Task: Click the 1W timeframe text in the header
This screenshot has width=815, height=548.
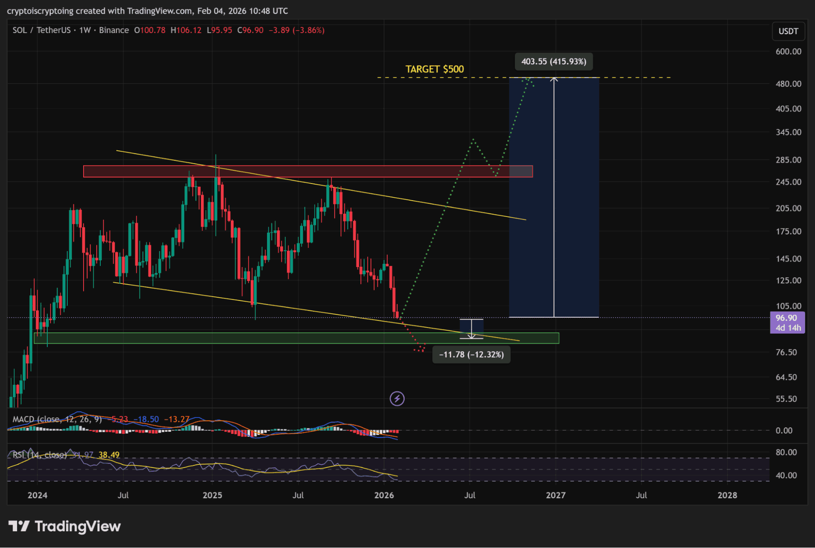Action: pos(85,30)
